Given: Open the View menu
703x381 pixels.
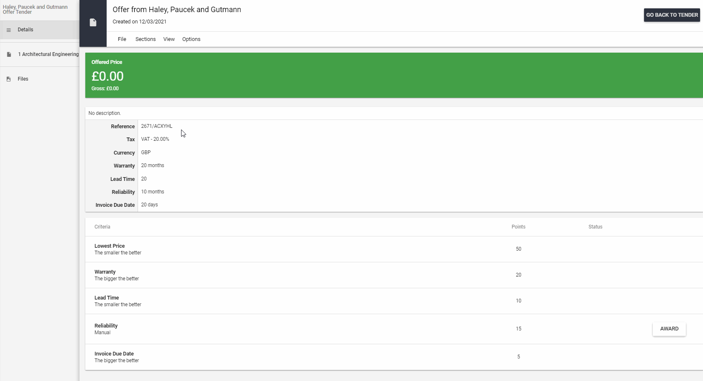Looking at the screenshot, I should [169, 39].
